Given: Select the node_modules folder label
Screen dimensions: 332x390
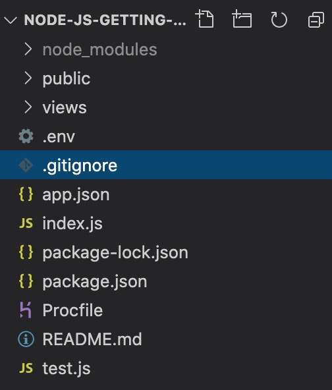Looking at the screenshot, I should (99, 49).
